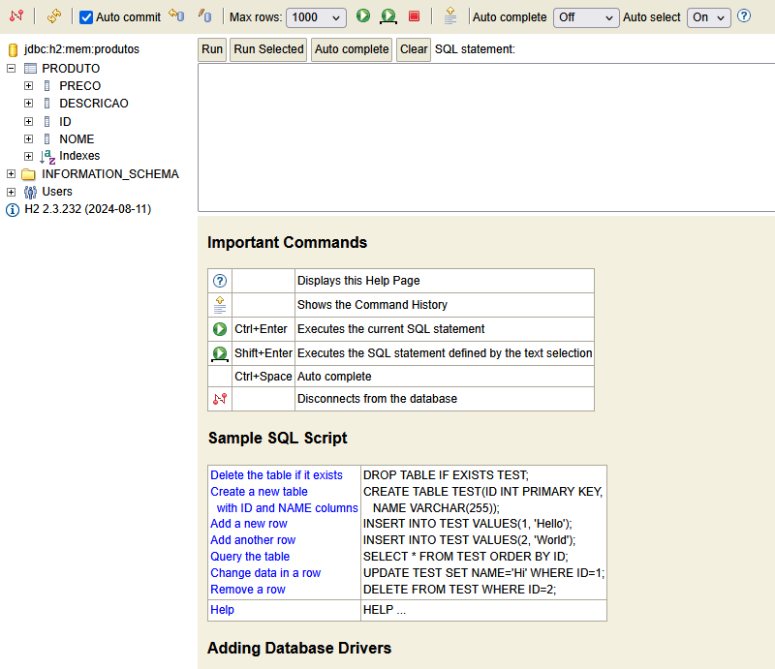Screen dimensions: 775x669
Task: Open the Max rows dropdown
Action: pos(316,17)
